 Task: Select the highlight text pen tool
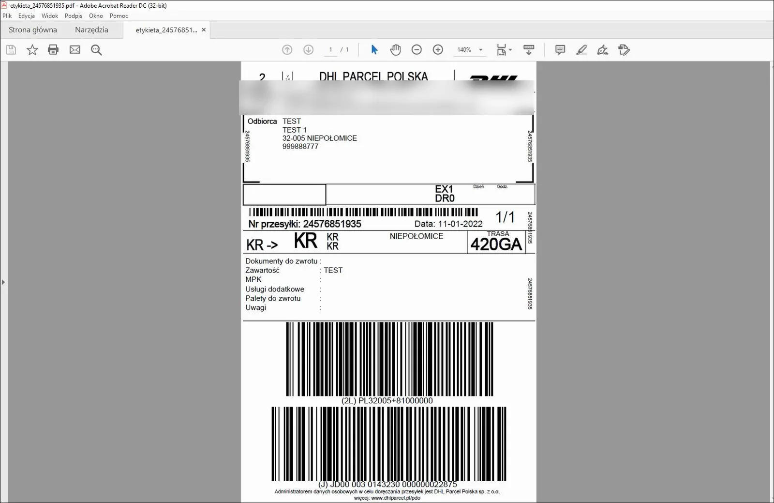coord(581,50)
